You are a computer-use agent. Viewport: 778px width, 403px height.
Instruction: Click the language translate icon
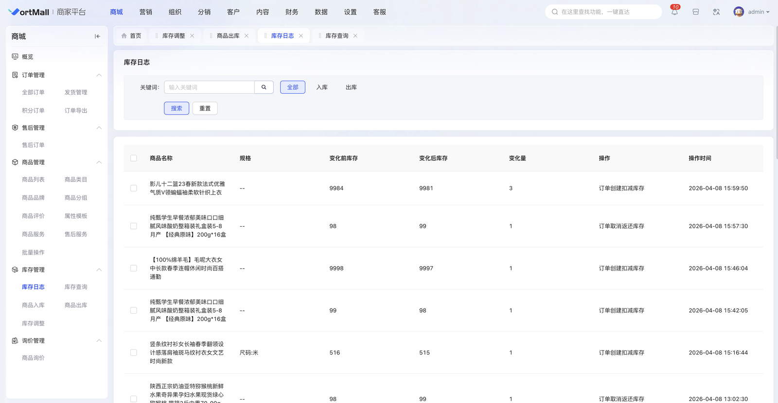click(716, 12)
